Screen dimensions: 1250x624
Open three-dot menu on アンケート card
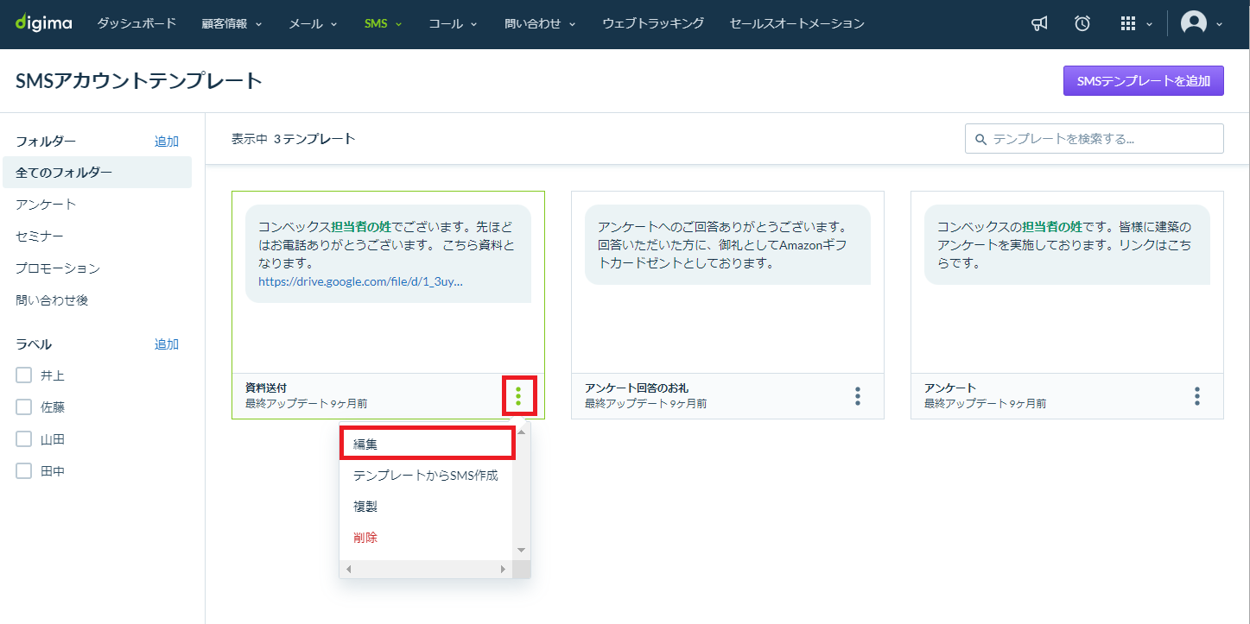(1197, 396)
